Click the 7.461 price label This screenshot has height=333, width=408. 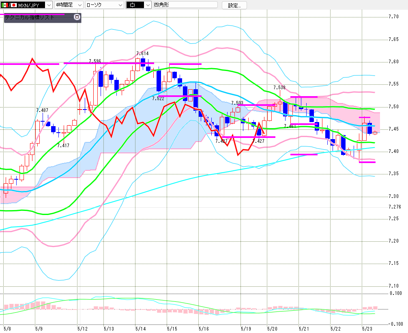click(290, 126)
